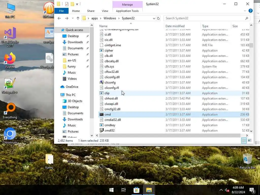The width and height of the screenshot is (260, 195).
Task: Open the Recycle Bin
Action: [x=247, y=161]
